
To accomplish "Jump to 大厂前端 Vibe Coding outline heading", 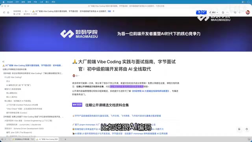I will pyautogui.click(x=32, y=65).
